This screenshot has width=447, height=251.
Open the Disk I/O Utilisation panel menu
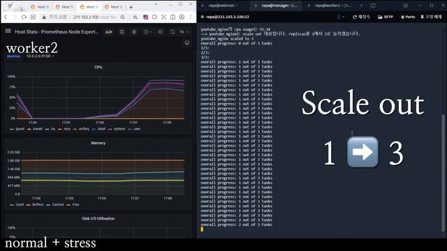(98, 218)
